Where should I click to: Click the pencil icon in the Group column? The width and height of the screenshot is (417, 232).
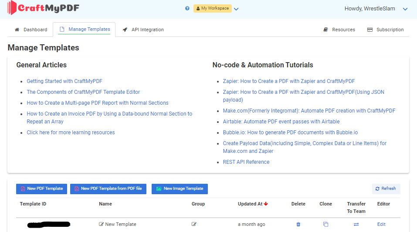[194, 224]
